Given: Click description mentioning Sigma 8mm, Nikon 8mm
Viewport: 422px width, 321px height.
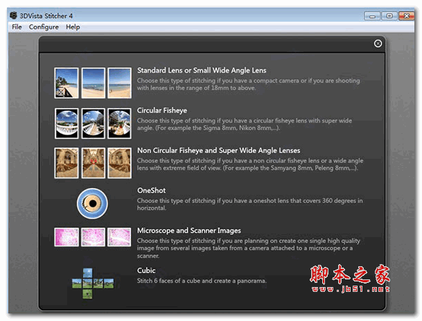Looking at the screenshot, I should pos(245,124).
